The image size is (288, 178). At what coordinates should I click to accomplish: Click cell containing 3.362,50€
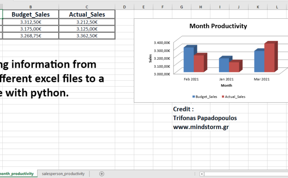click(x=87, y=36)
